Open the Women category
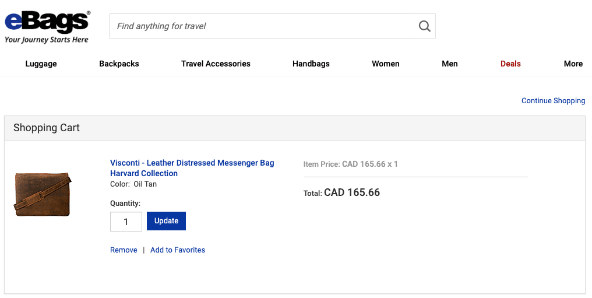592x298 pixels. [385, 64]
